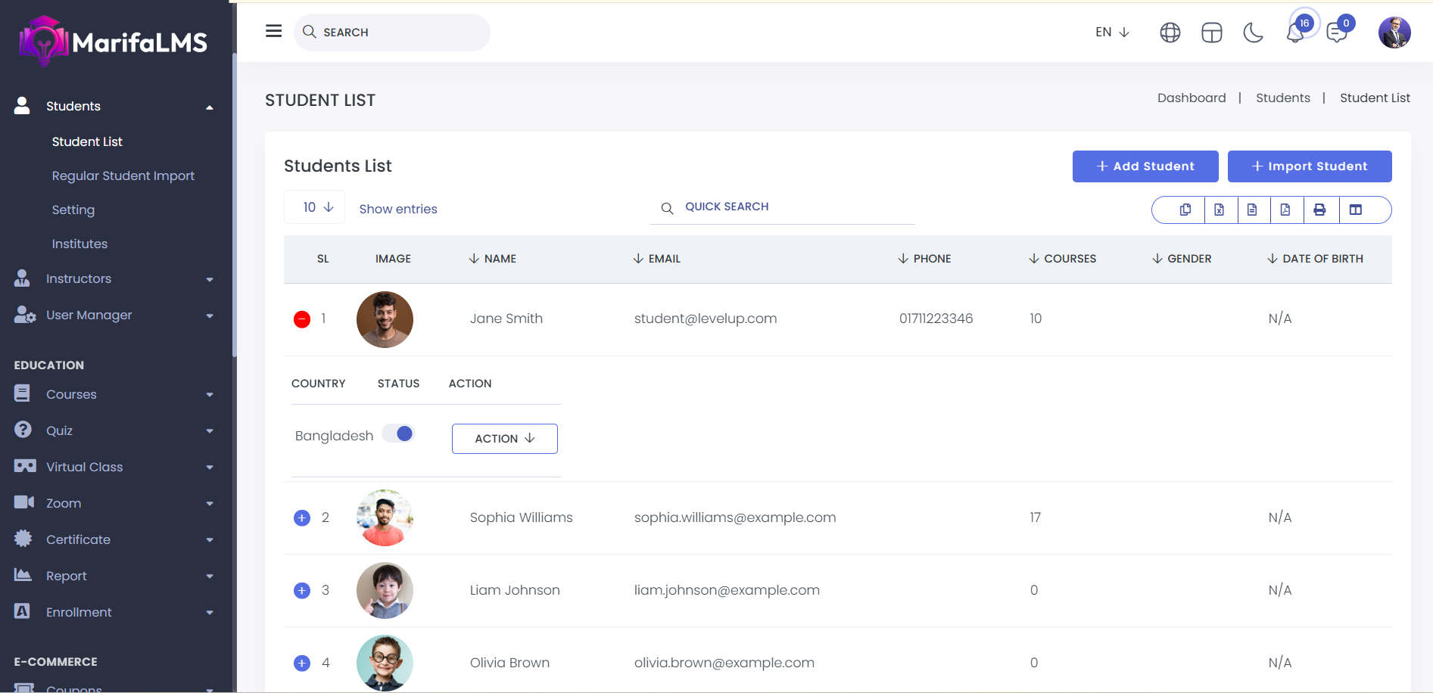Open the show entries count dropdown
The image size is (1433, 693).
(316, 207)
